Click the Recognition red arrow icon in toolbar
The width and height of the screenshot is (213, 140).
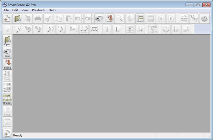109,18
